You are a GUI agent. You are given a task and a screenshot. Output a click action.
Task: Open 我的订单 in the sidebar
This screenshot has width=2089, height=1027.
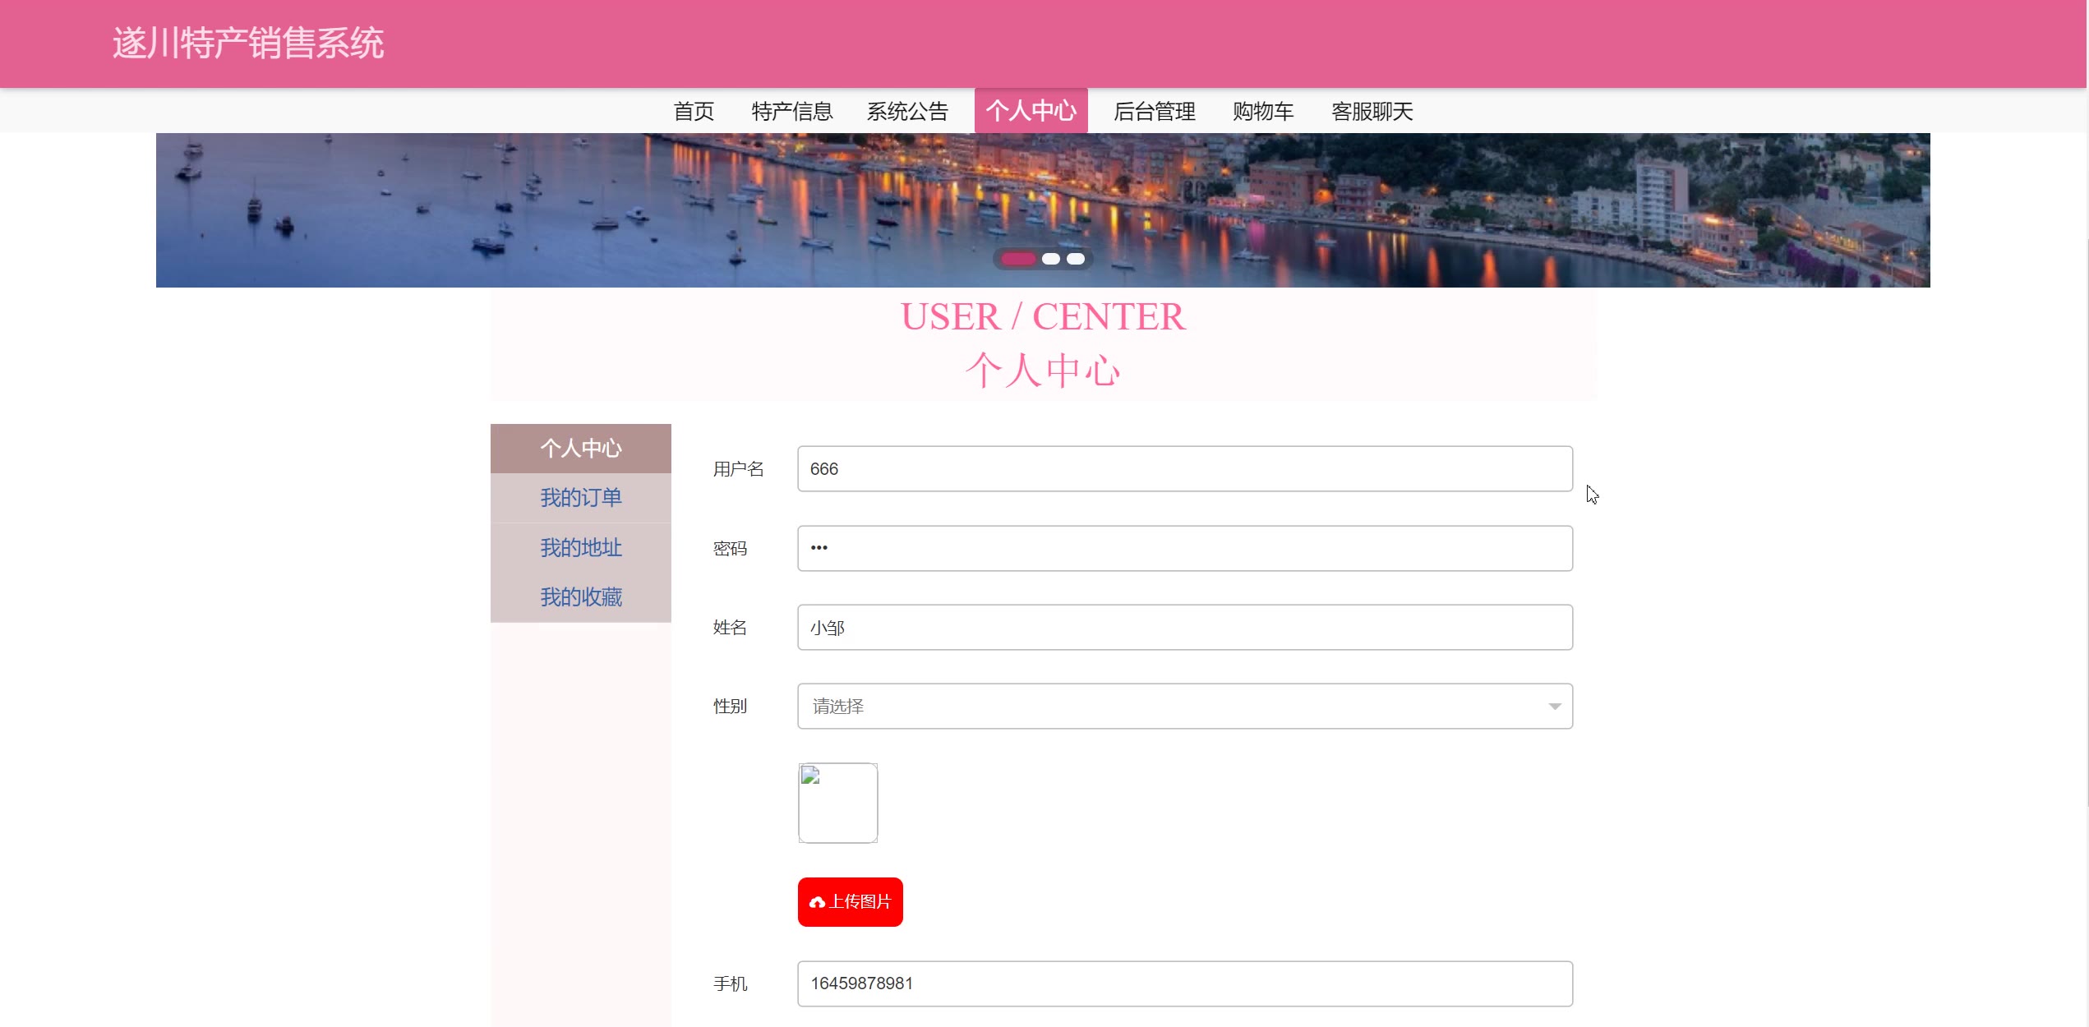coord(580,498)
